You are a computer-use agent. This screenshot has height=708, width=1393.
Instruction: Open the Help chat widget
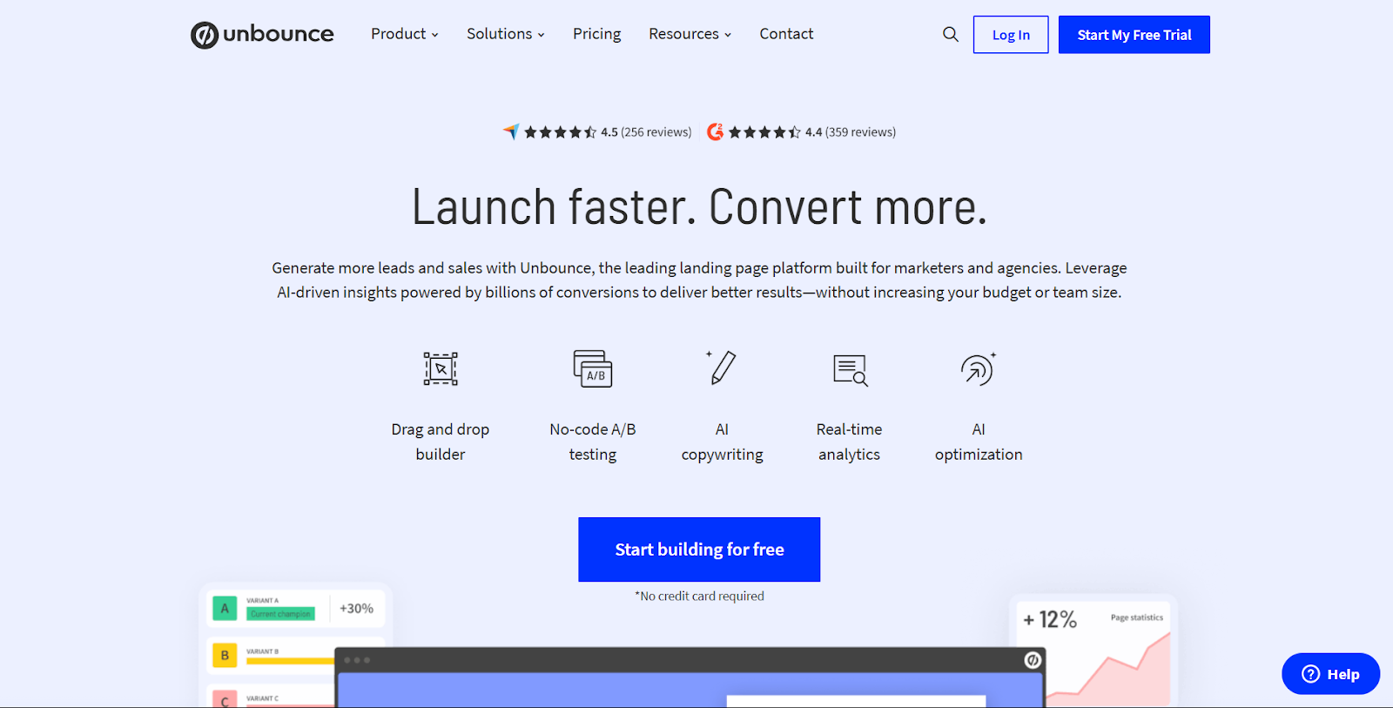tap(1330, 674)
